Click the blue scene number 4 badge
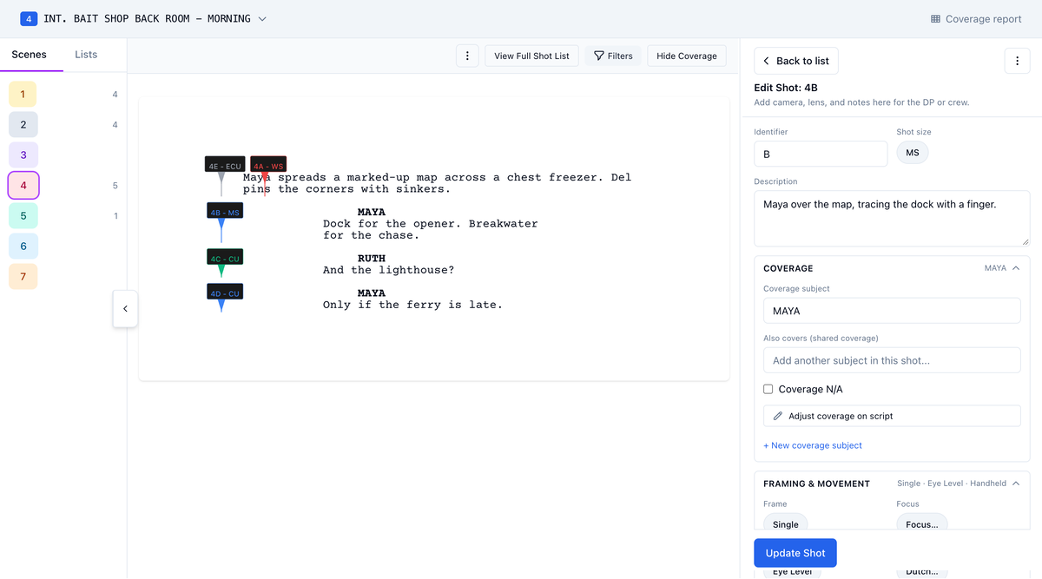 pyautogui.click(x=29, y=19)
